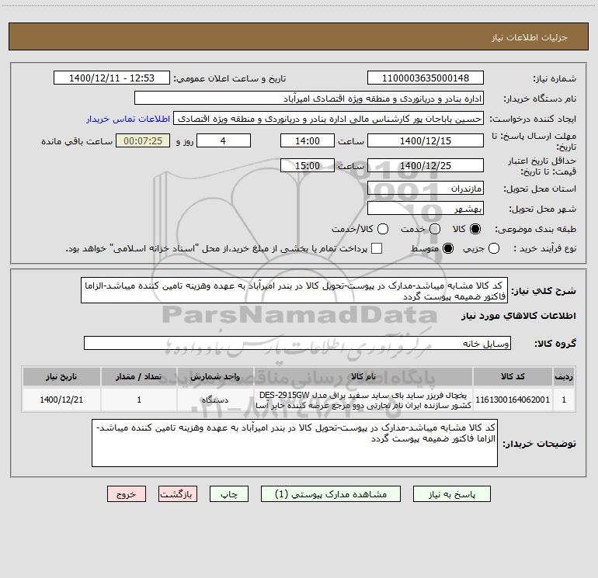Screen dimensions: 598x578
Task: Click the unit cell دستگاه
Action: tap(215, 400)
